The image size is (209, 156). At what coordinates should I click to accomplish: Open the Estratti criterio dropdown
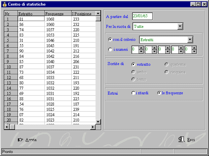(190, 39)
